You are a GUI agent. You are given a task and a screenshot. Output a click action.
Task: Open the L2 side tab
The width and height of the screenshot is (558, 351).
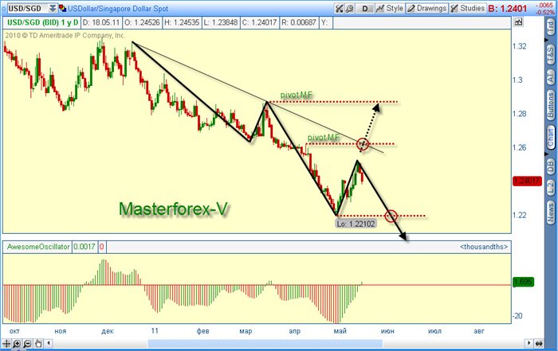click(551, 187)
